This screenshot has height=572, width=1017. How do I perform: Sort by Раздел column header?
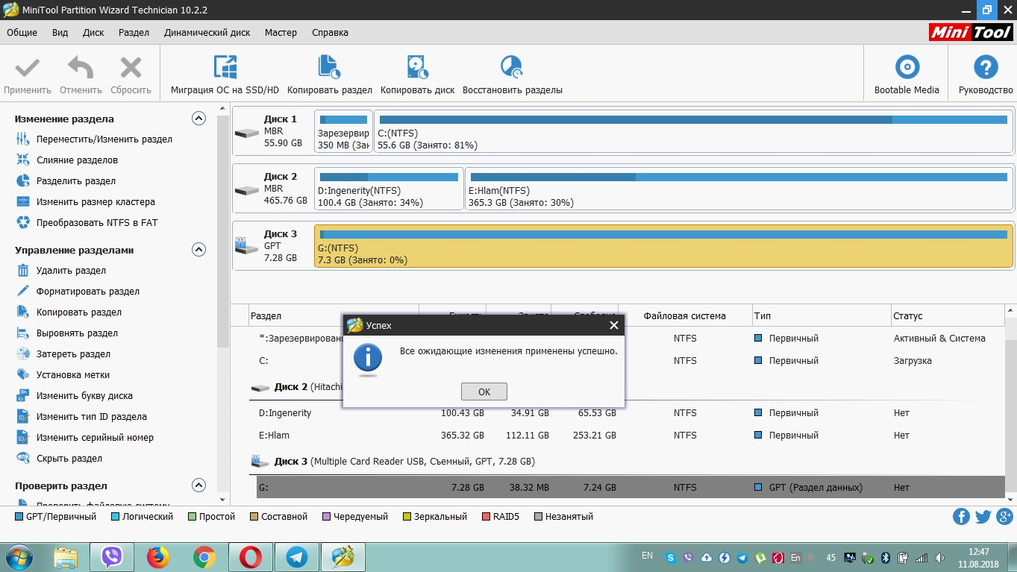(x=334, y=316)
